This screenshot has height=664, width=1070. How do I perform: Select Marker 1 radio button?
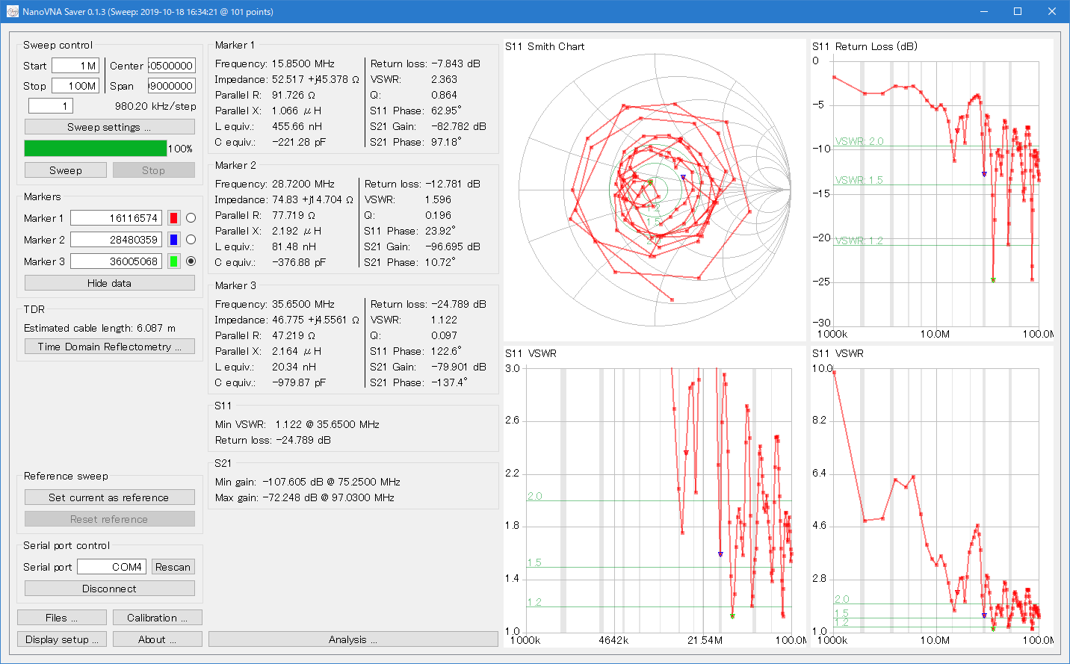191,218
